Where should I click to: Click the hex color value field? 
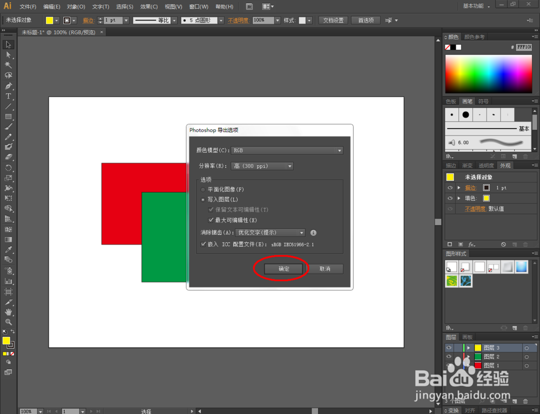click(x=524, y=47)
